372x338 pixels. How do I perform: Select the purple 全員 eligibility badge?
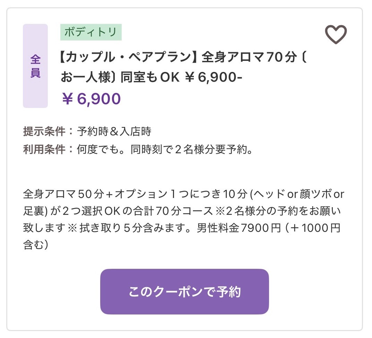coord(35,66)
